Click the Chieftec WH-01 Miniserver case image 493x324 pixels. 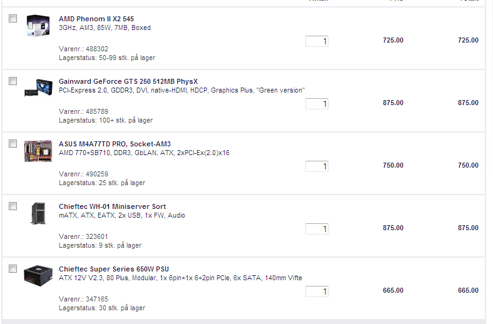tap(38, 213)
